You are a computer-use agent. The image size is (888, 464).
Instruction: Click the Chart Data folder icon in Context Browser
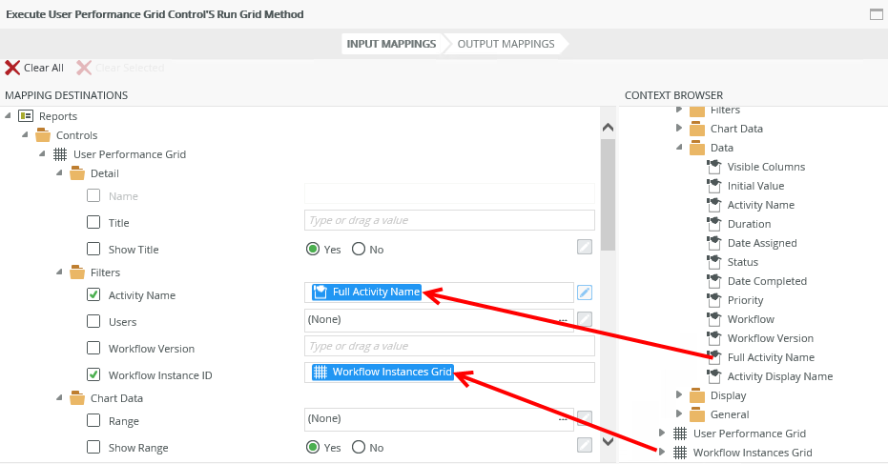(x=696, y=129)
